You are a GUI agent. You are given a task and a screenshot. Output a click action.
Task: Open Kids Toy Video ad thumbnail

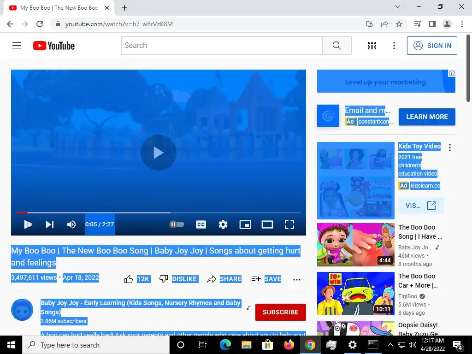[355, 181]
